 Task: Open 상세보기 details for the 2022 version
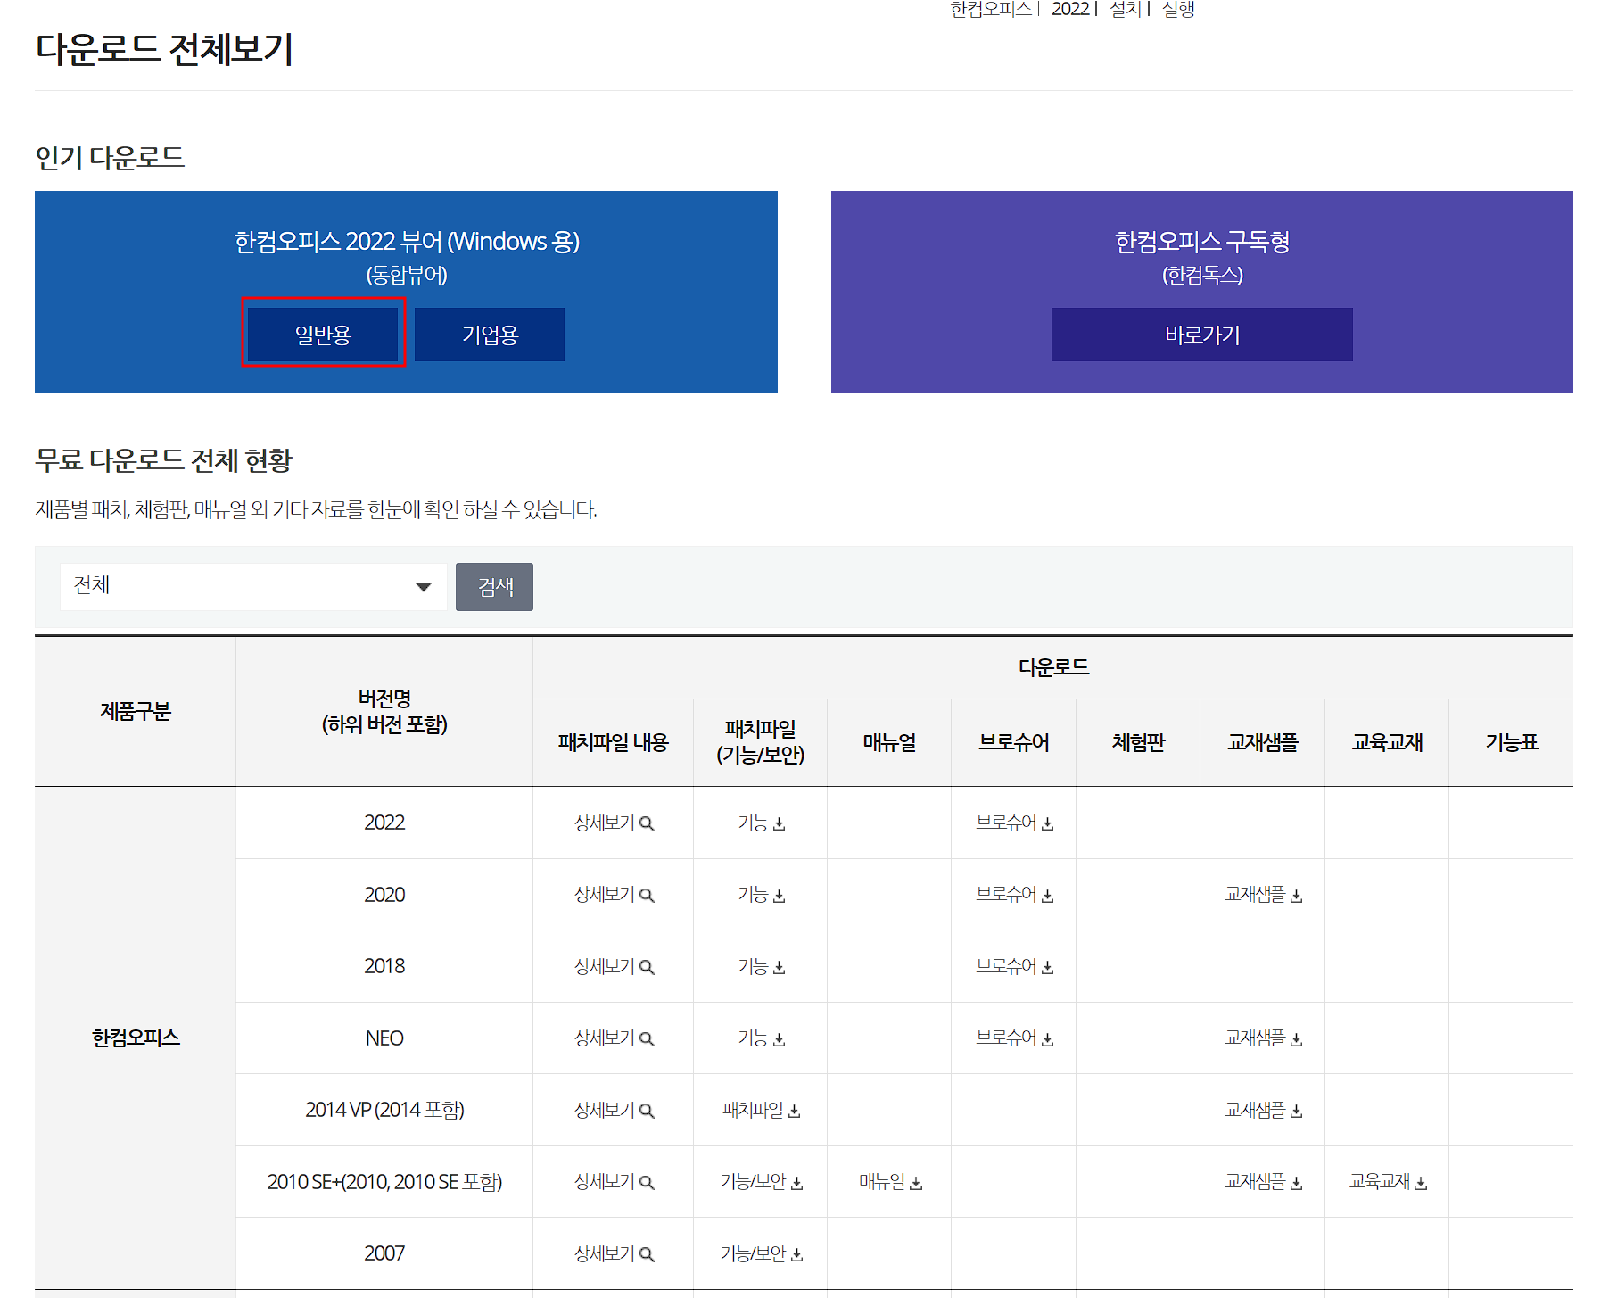coord(612,823)
